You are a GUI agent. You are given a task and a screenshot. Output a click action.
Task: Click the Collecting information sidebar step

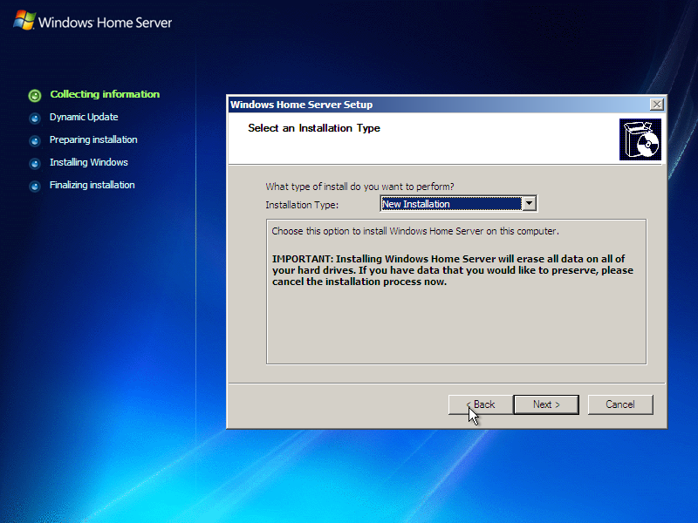(104, 95)
